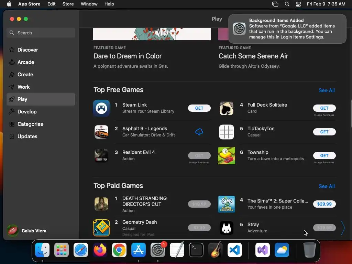This screenshot has height=264, width=352.
Task: Click the Resident Evil 4 title
Action: [x=139, y=152]
